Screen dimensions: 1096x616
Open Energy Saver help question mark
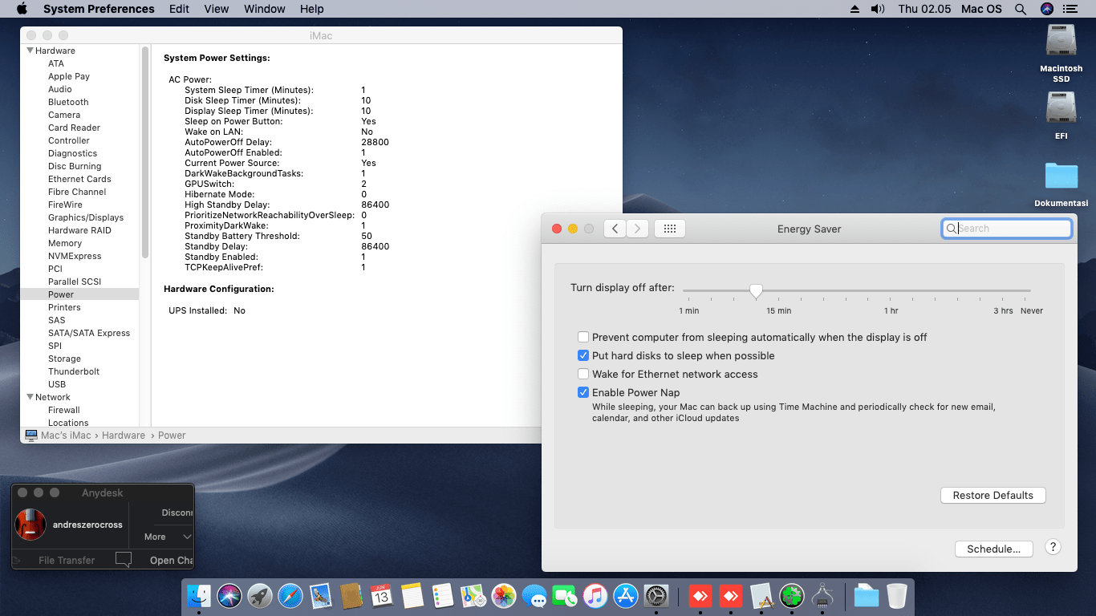pyautogui.click(x=1053, y=547)
